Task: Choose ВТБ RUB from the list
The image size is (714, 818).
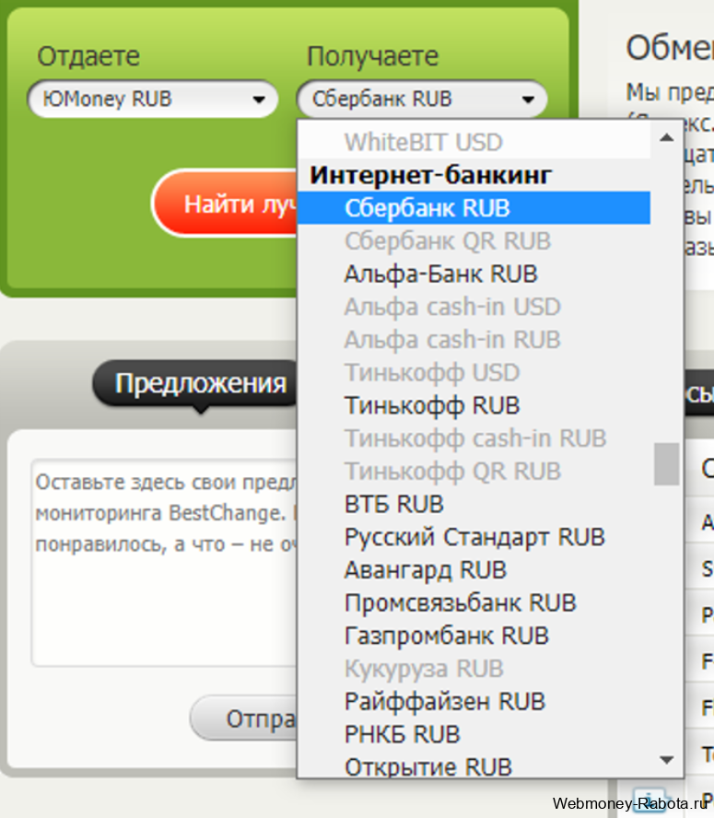Action: click(x=474, y=504)
